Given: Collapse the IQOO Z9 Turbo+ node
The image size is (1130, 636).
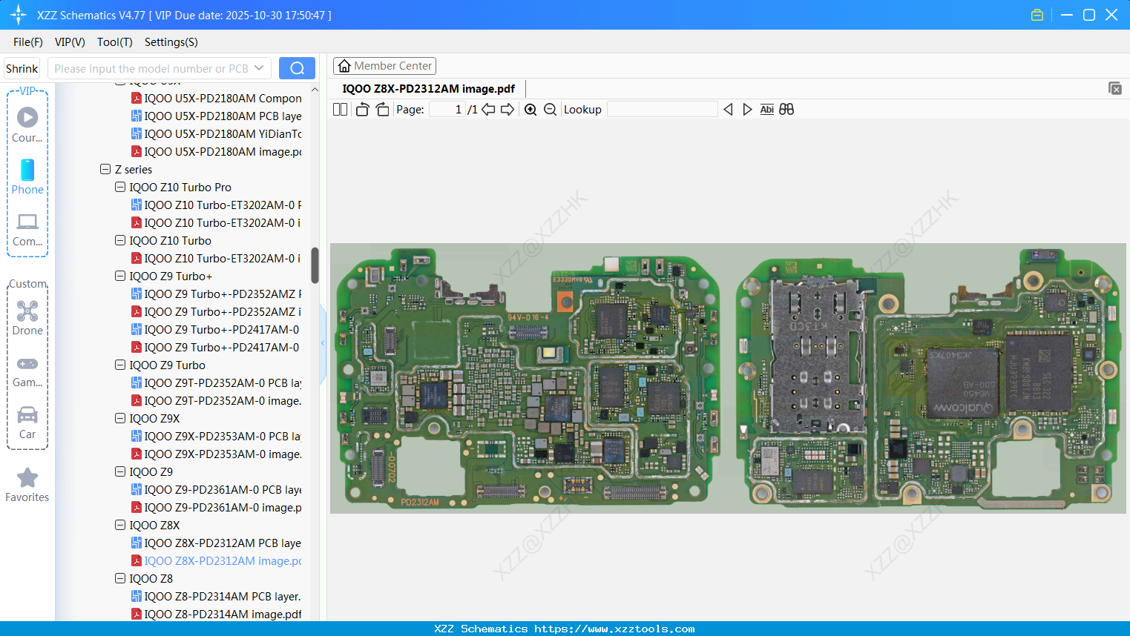Looking at the screenshot, I should coord(120,276).
